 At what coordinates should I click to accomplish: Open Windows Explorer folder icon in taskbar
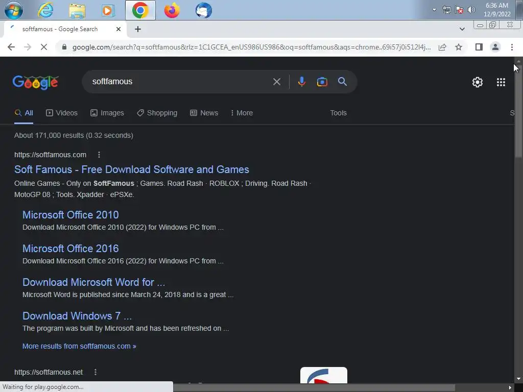pyautogui.click(x=77, y=10)
